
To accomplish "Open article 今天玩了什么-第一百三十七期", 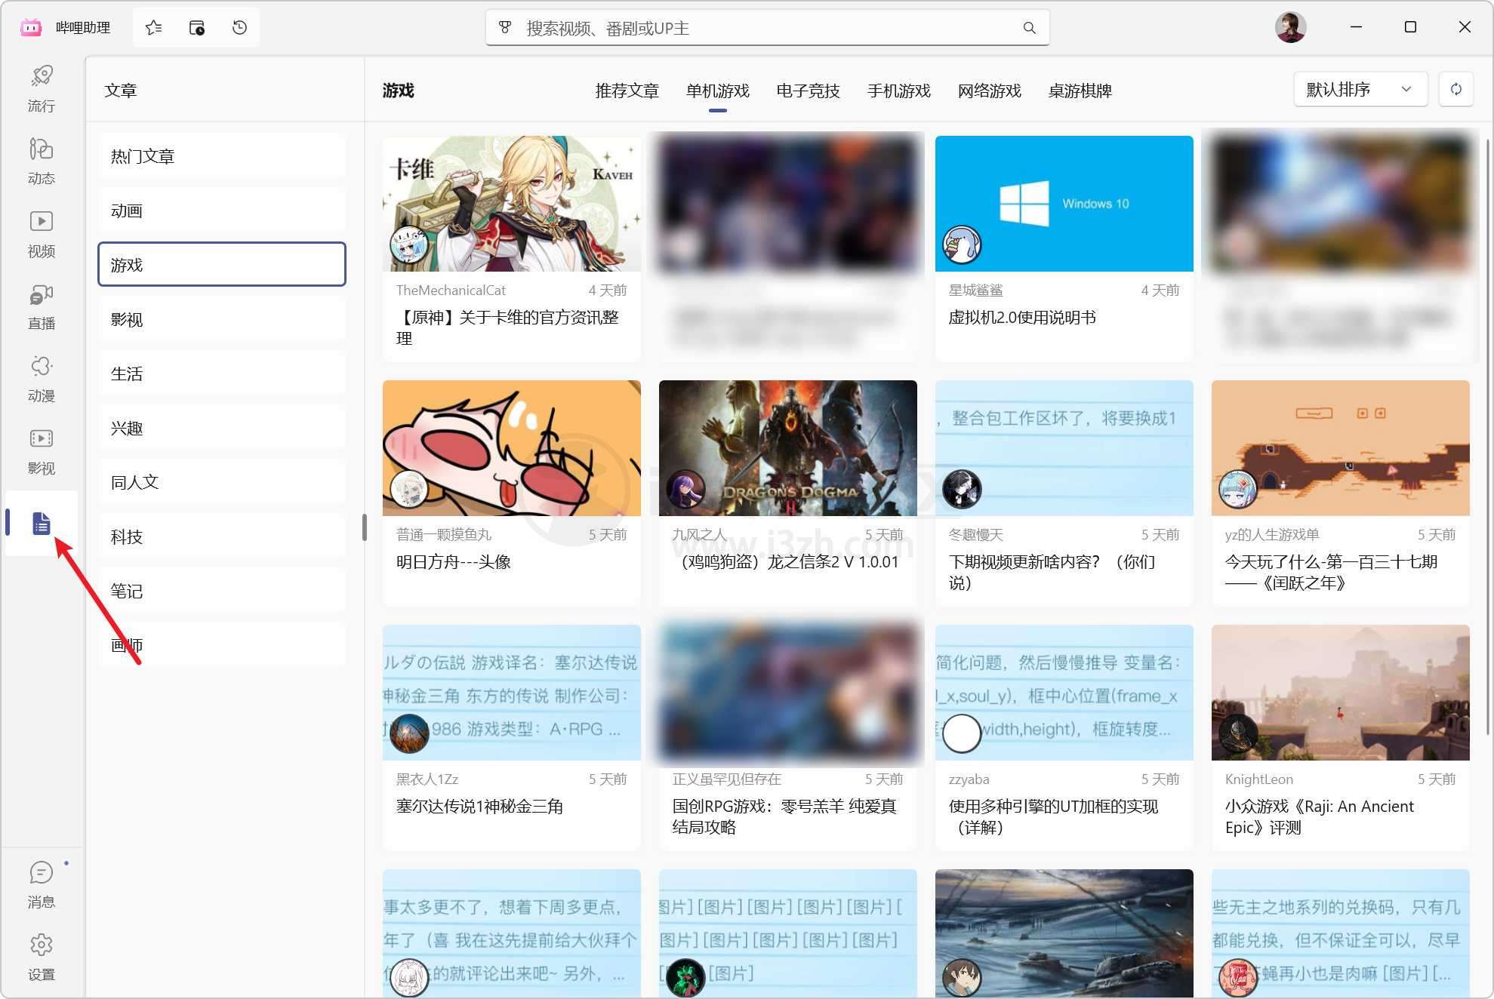I will [1331, 572].
